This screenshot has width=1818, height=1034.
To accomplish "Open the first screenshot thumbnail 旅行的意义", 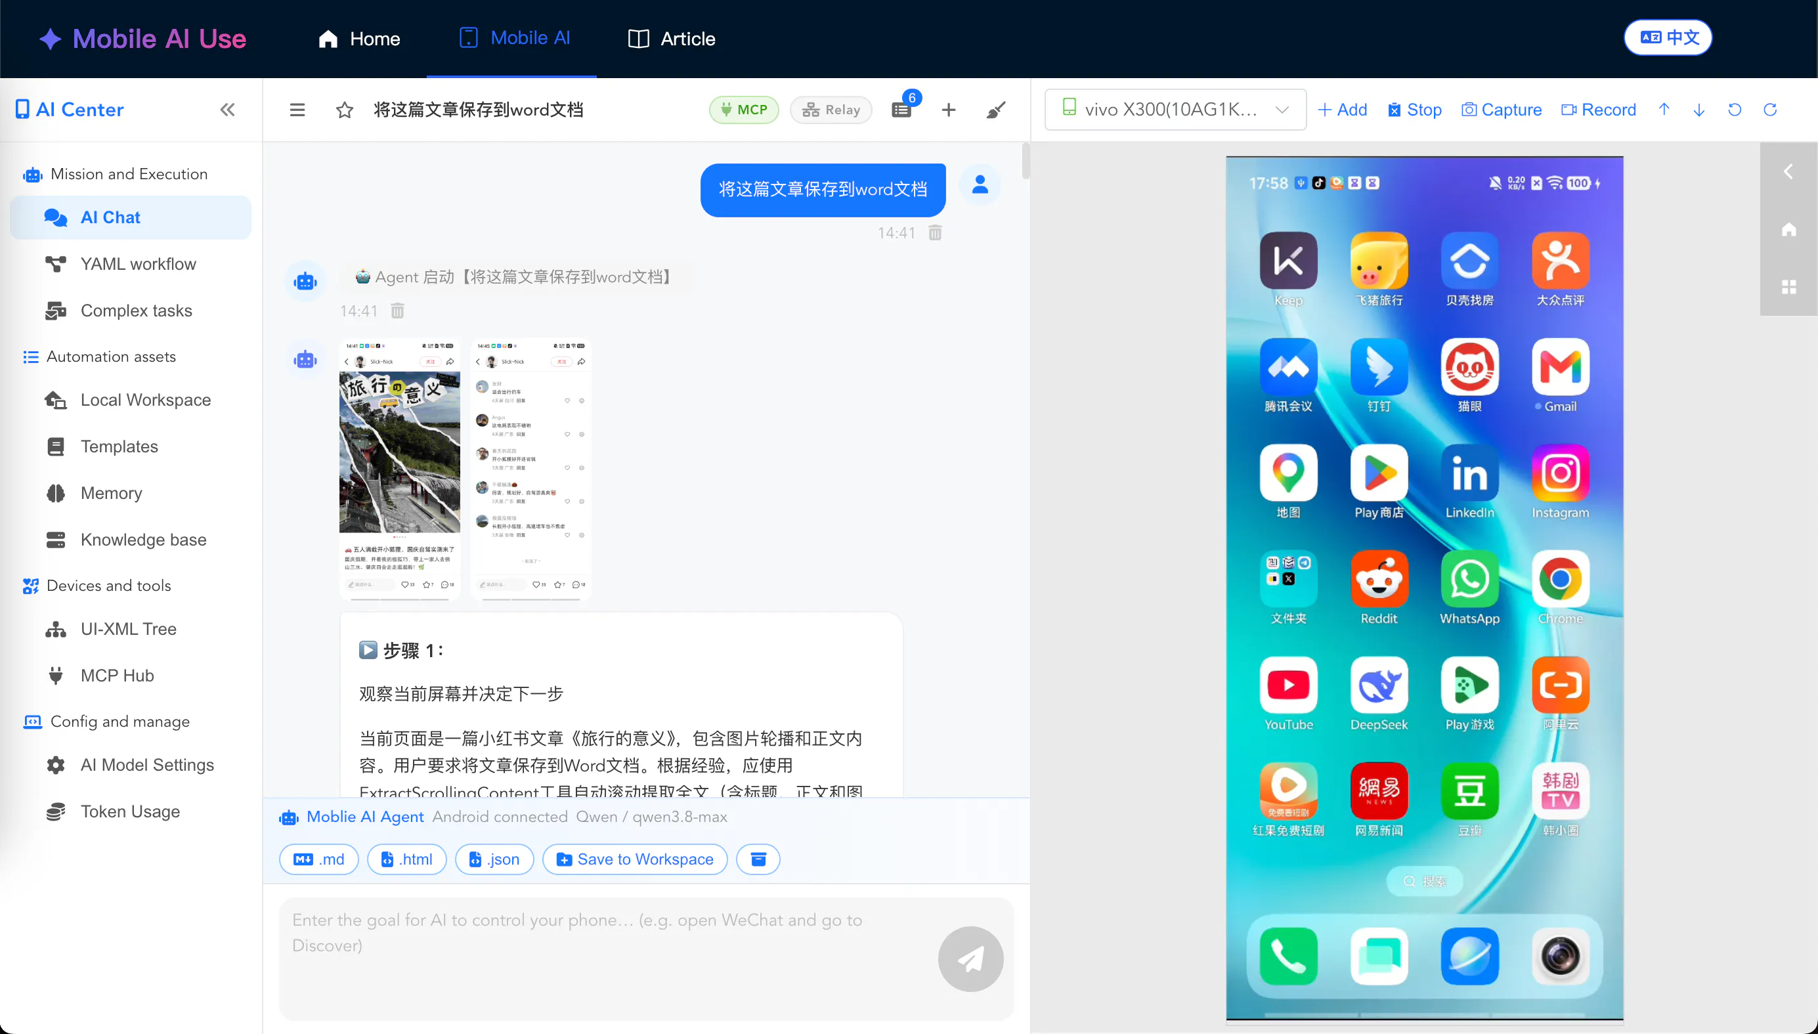I will (400, 469).
